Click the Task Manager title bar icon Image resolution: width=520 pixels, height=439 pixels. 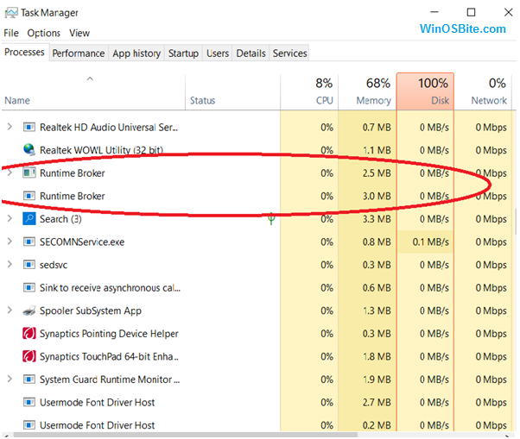coord(11,13)
